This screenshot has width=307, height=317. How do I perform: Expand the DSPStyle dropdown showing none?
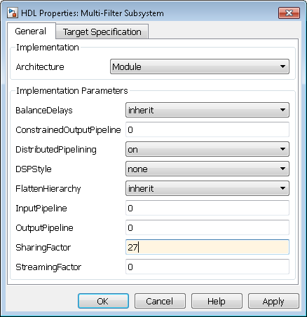click(x=207, y=169)
